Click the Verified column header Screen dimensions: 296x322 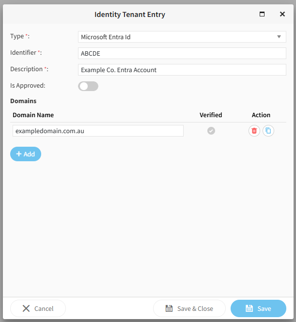(211, 115)
